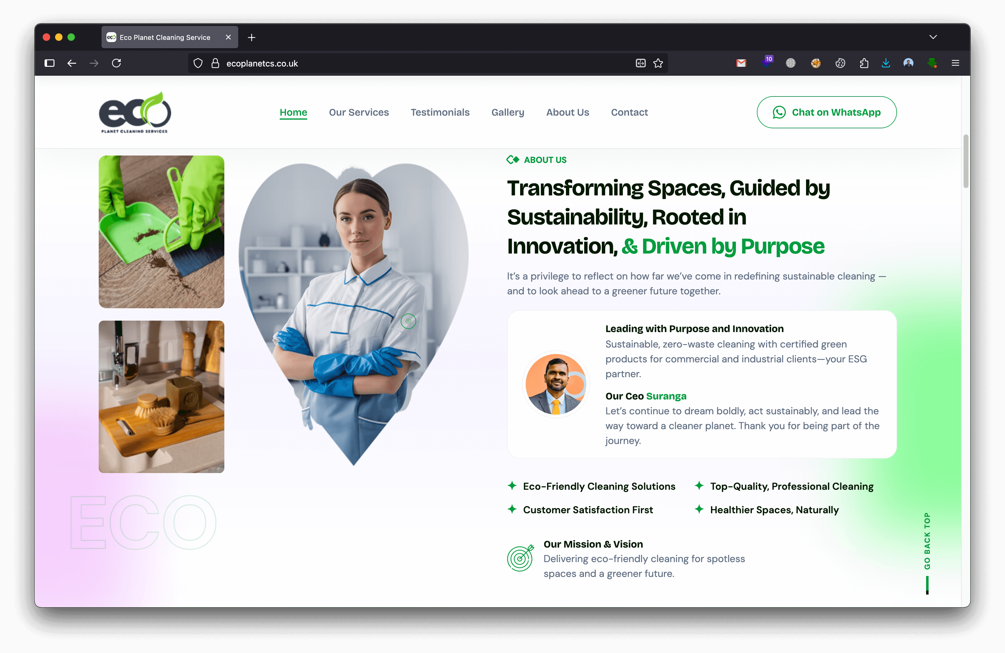Expand the list all tabs chevron
The height and width of the screenshot is (653, 1005).
coord(933,37)
